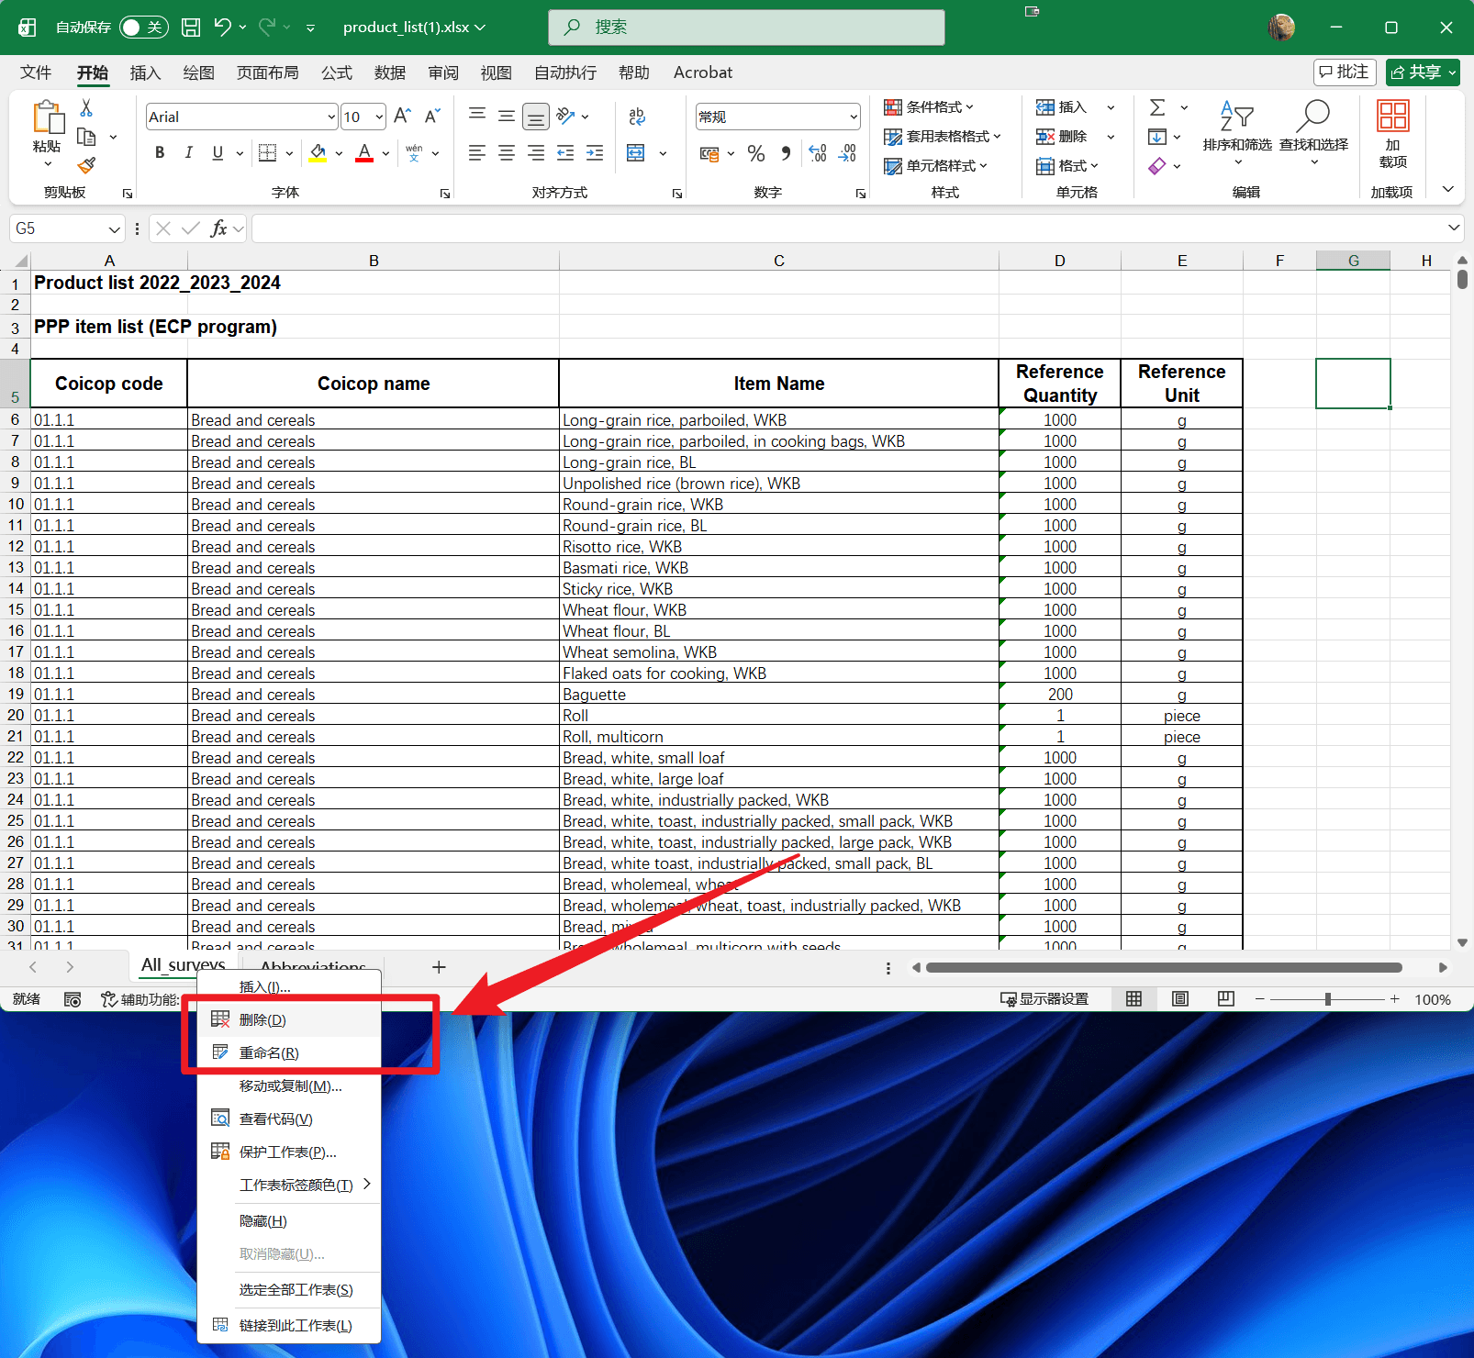Viewport: 1474px width, 1358px height.
Task: Click the 显示器设置 Display Settings button
Action: click(1044, 999)
